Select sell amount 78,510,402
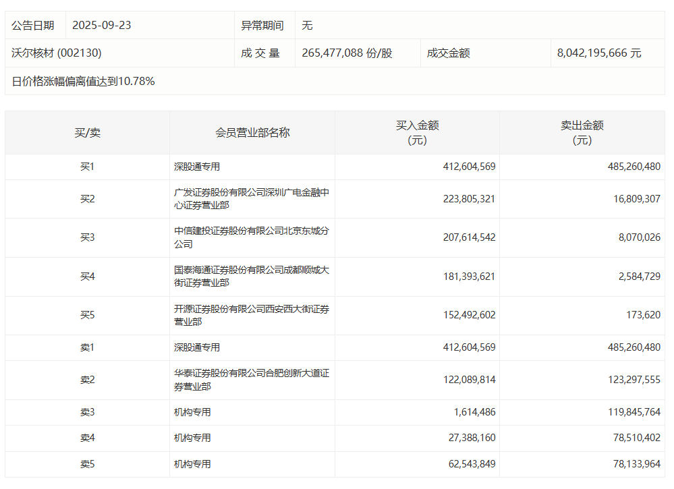Screen dimensions: 674x489 (x=637, y=438)
